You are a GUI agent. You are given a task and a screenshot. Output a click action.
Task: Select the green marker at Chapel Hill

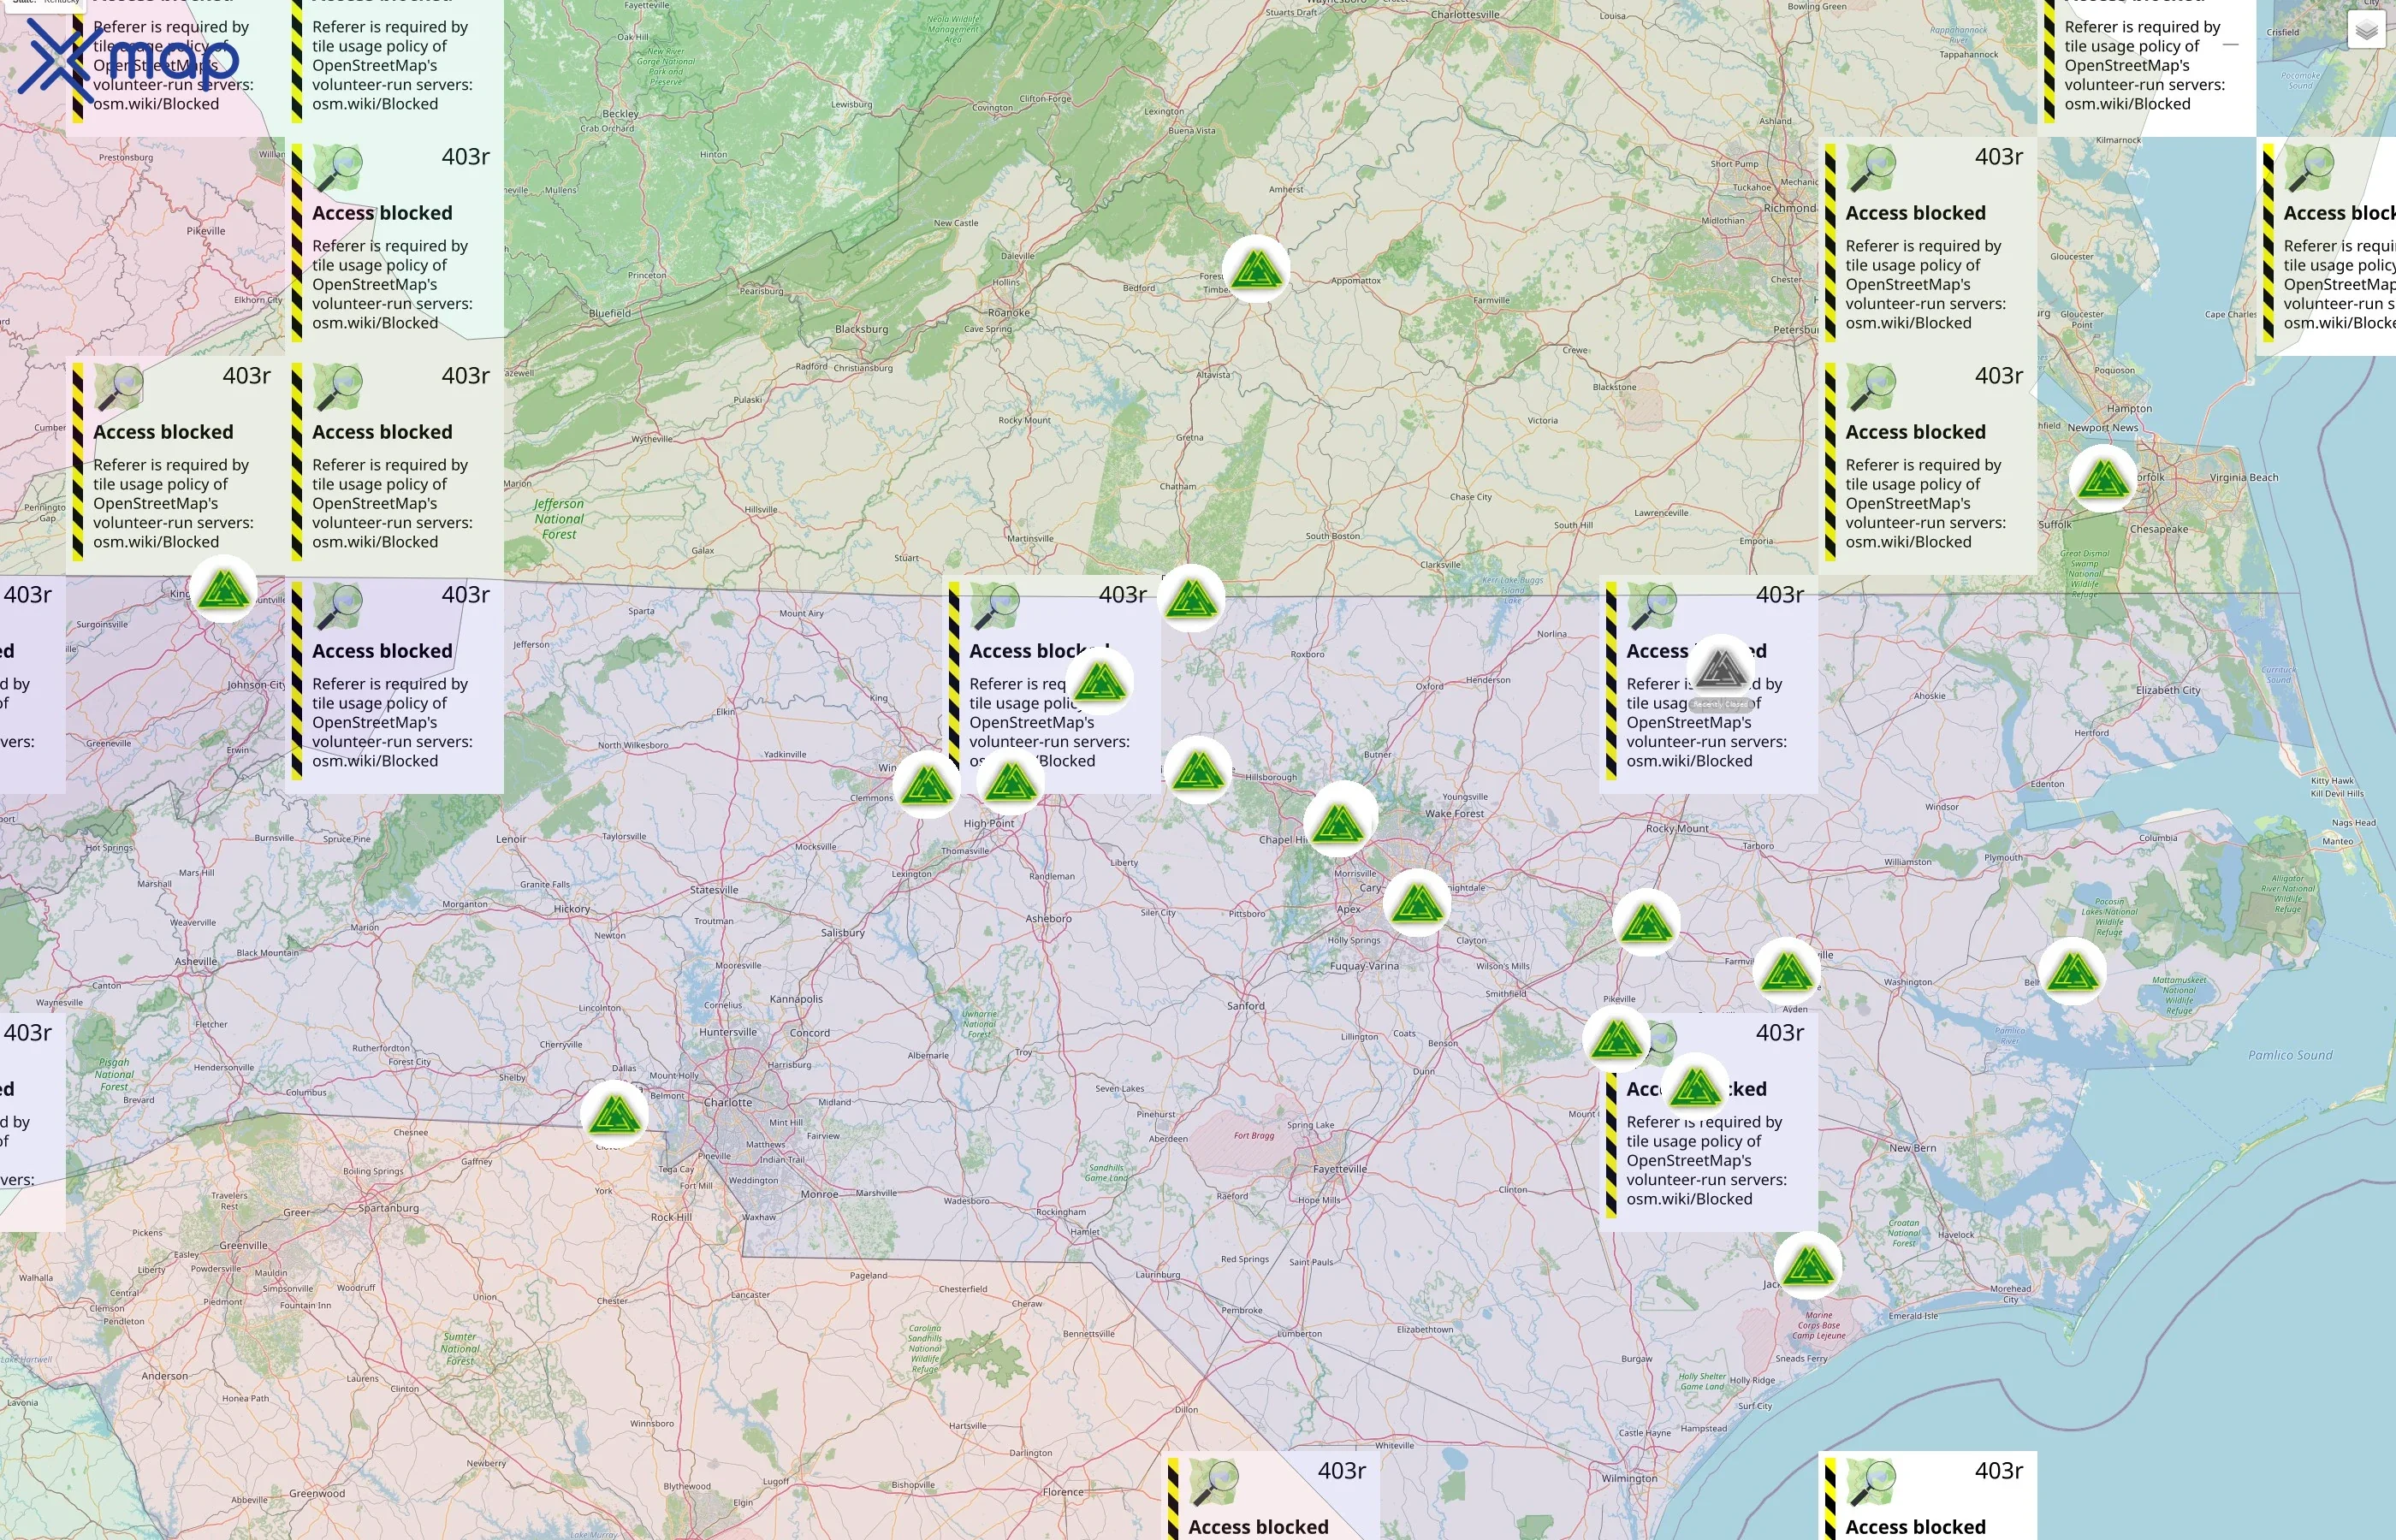(x=1339, y=823)
